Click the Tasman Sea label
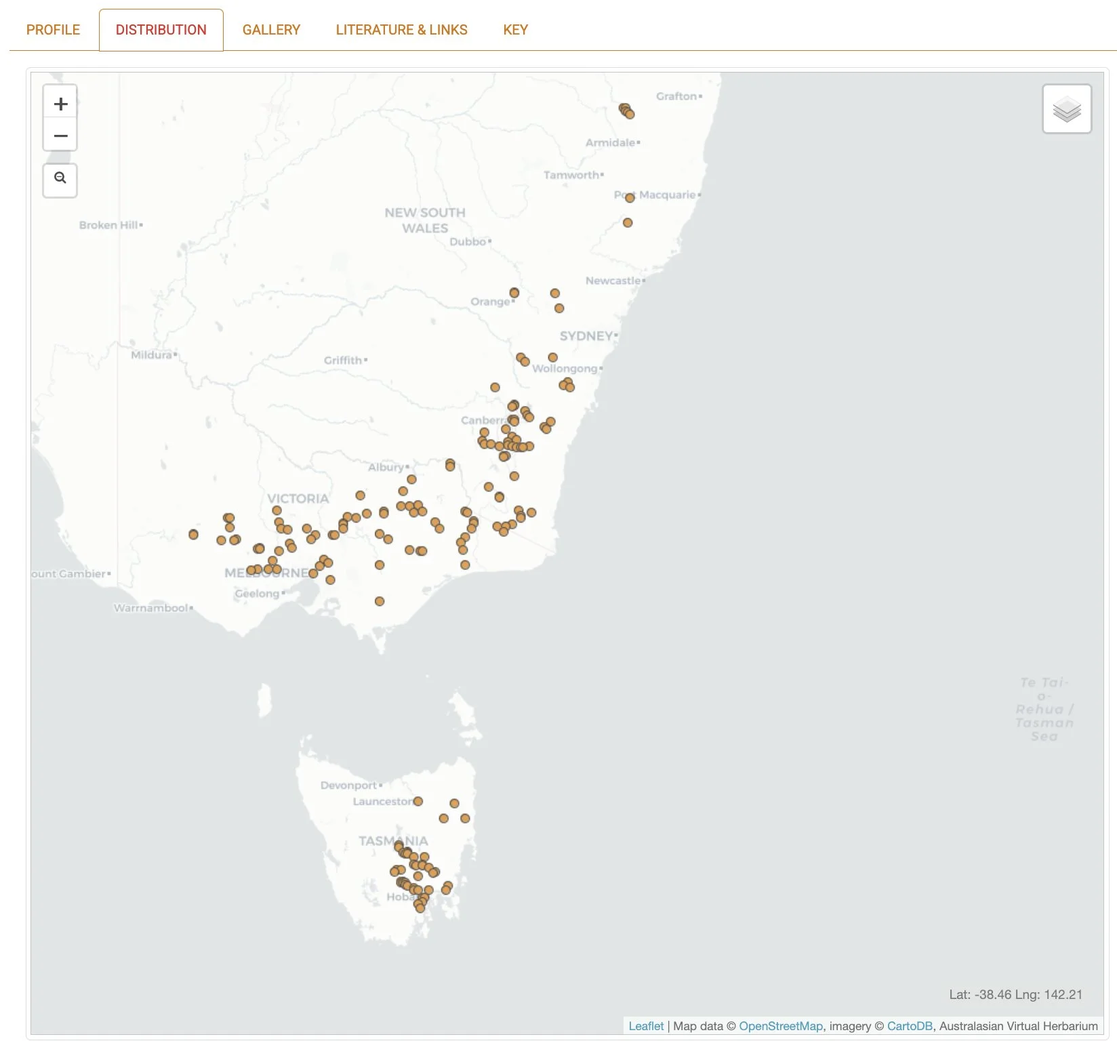The height and width of the screenshot is (1041, 1117). 1044,710
